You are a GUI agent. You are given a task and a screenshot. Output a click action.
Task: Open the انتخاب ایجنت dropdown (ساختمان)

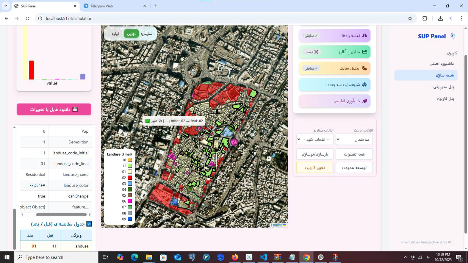click(354, 140)
